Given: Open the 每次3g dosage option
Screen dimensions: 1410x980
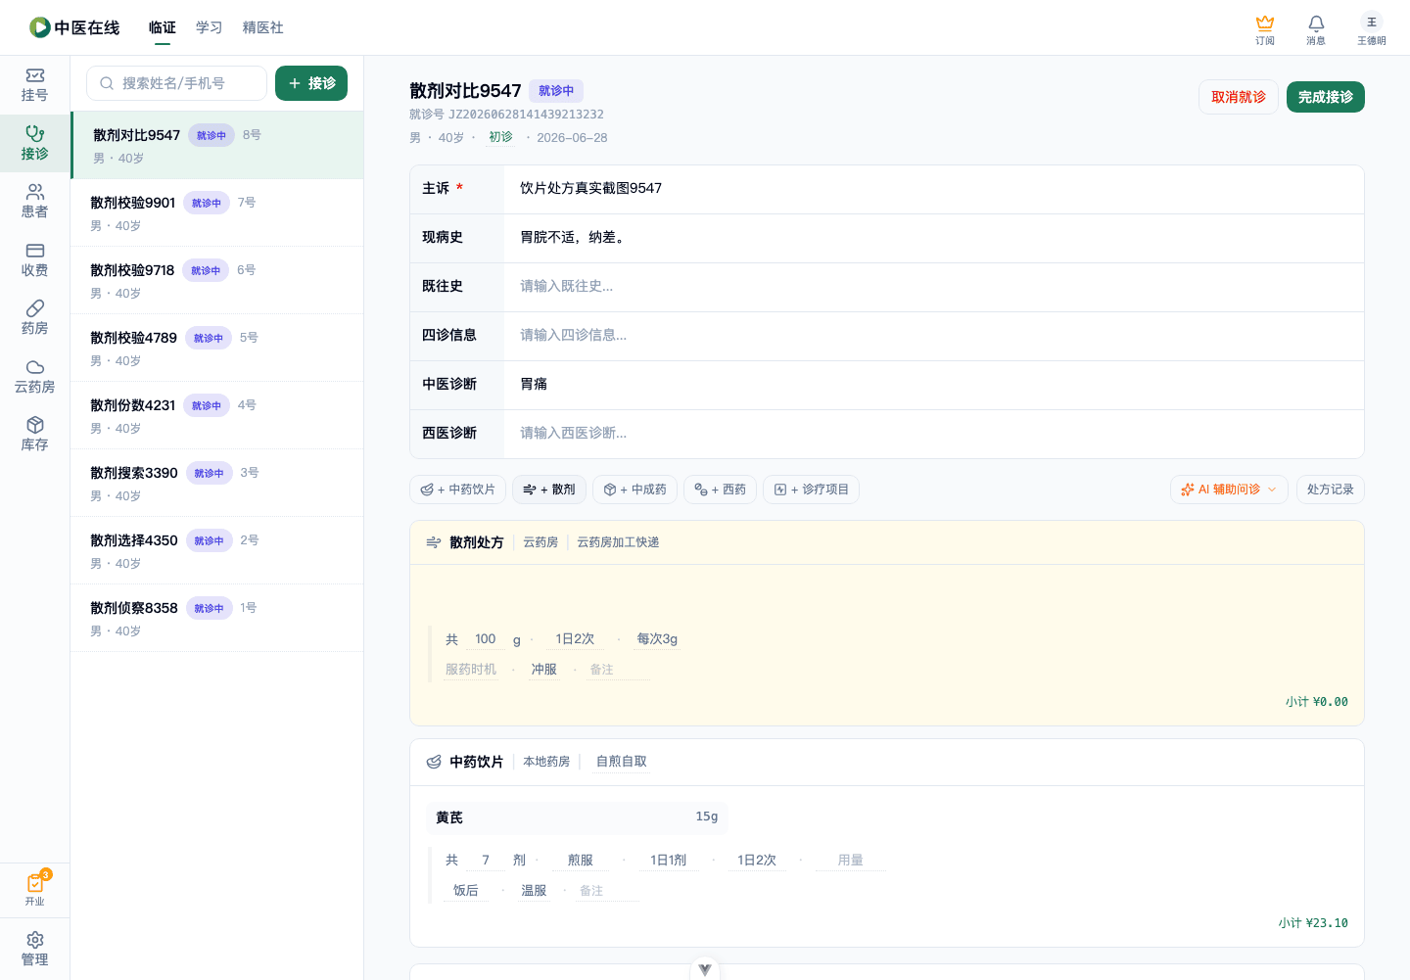Looking at the screenshot, I should tap(657, 639).
